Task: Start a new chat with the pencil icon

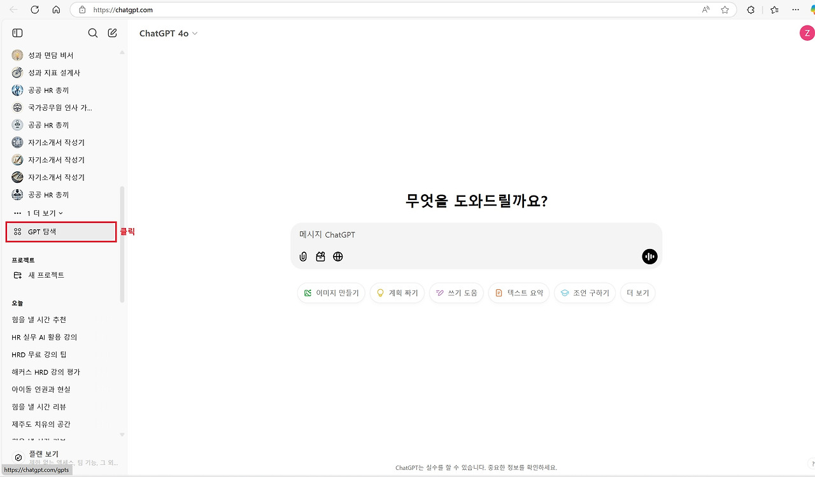Action: [113, 33]
